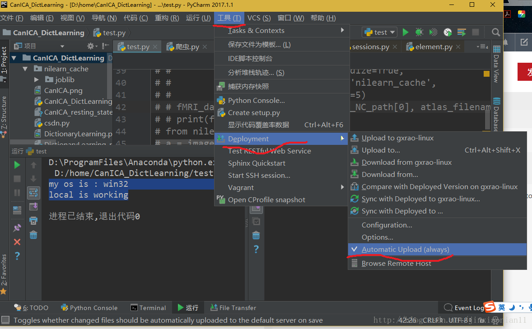Open the File Transfer tool window
This screenshot has width=532, height=329.
233,308
